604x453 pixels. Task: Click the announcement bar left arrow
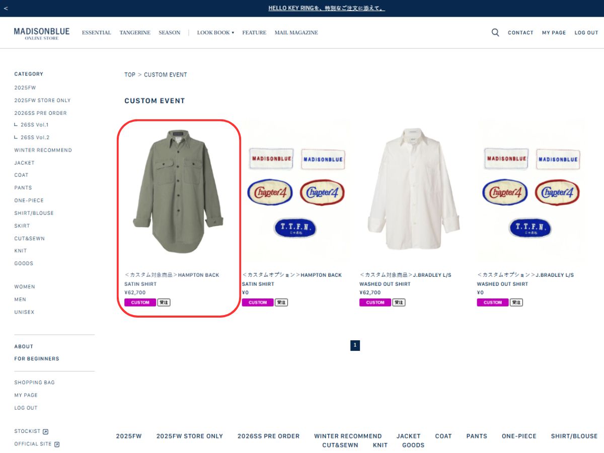click(x=6, y=9)
